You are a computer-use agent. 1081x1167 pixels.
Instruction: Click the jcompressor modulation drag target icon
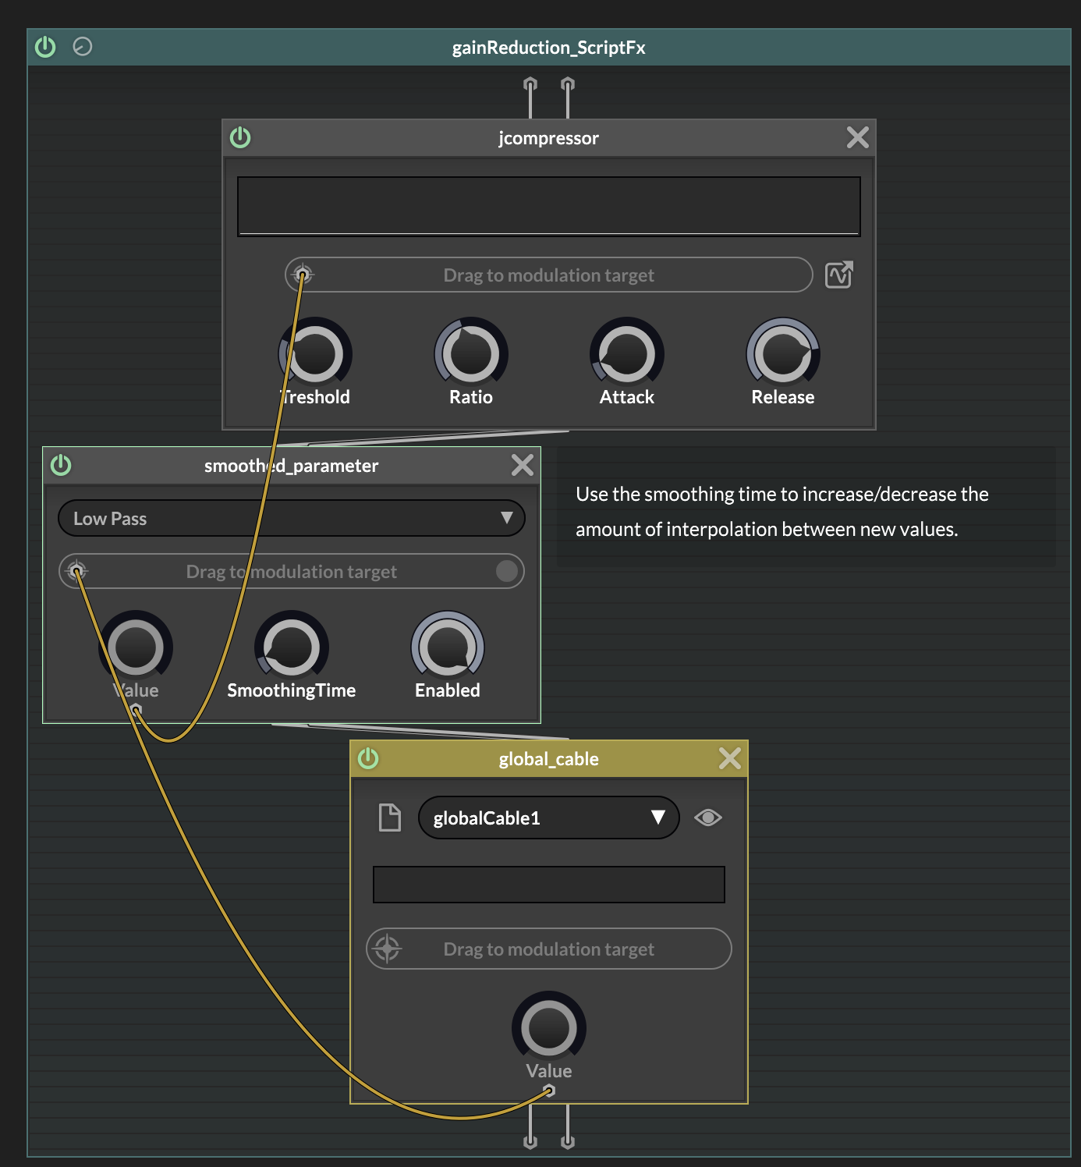pos(303,275)
